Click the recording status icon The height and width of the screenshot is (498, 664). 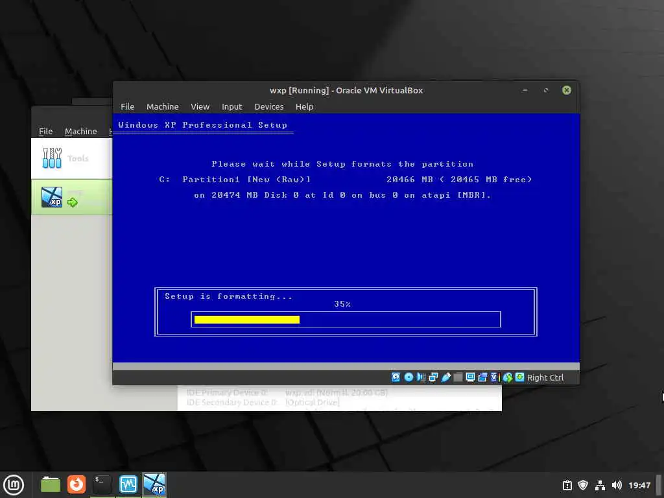point(482,377)
